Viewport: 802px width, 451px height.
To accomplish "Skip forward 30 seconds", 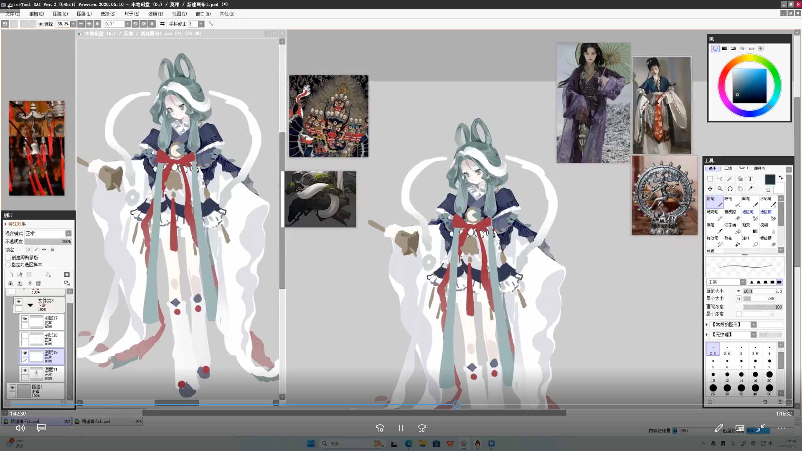I will [x=421, y=428].
